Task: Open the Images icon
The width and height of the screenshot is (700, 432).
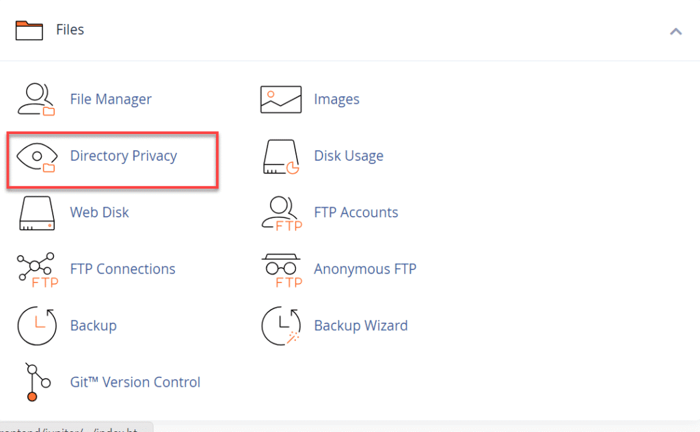Action: pyautogui.click(x=281, y=100)
